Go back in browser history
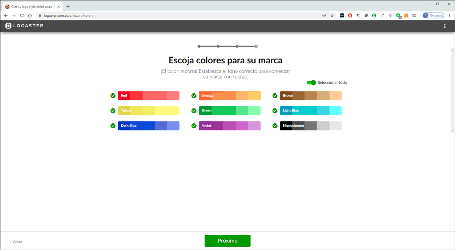The image size is (455, 250). coord(6,16)
